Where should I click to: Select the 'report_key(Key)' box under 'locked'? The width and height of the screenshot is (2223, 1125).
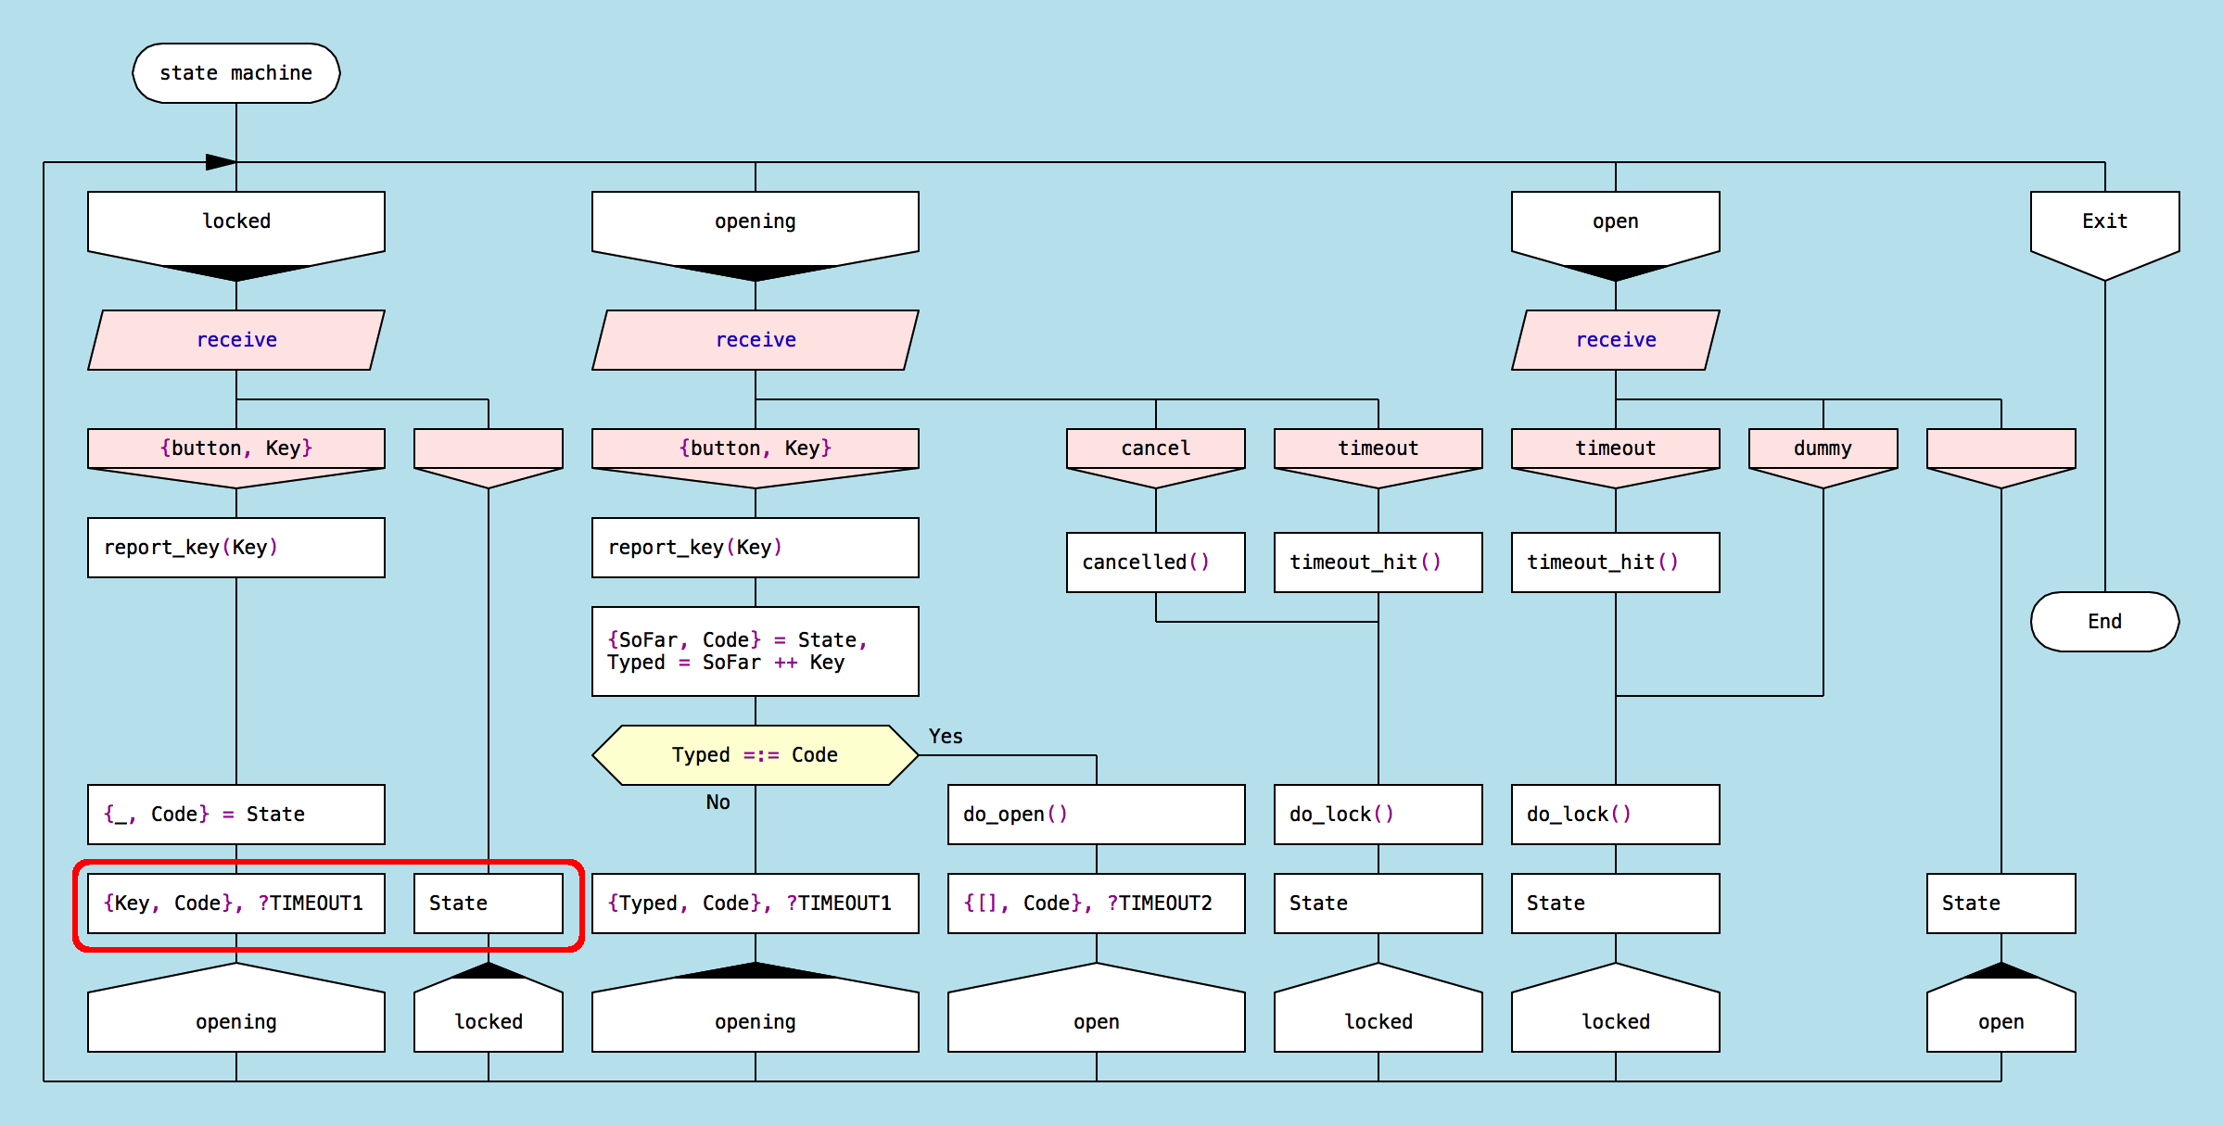point(235,548)
